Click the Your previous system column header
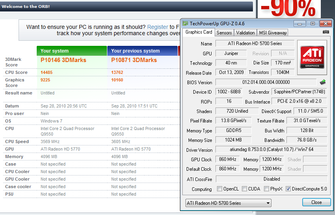Viewport: 335px width, 215px height. click(x=142, y=51)
